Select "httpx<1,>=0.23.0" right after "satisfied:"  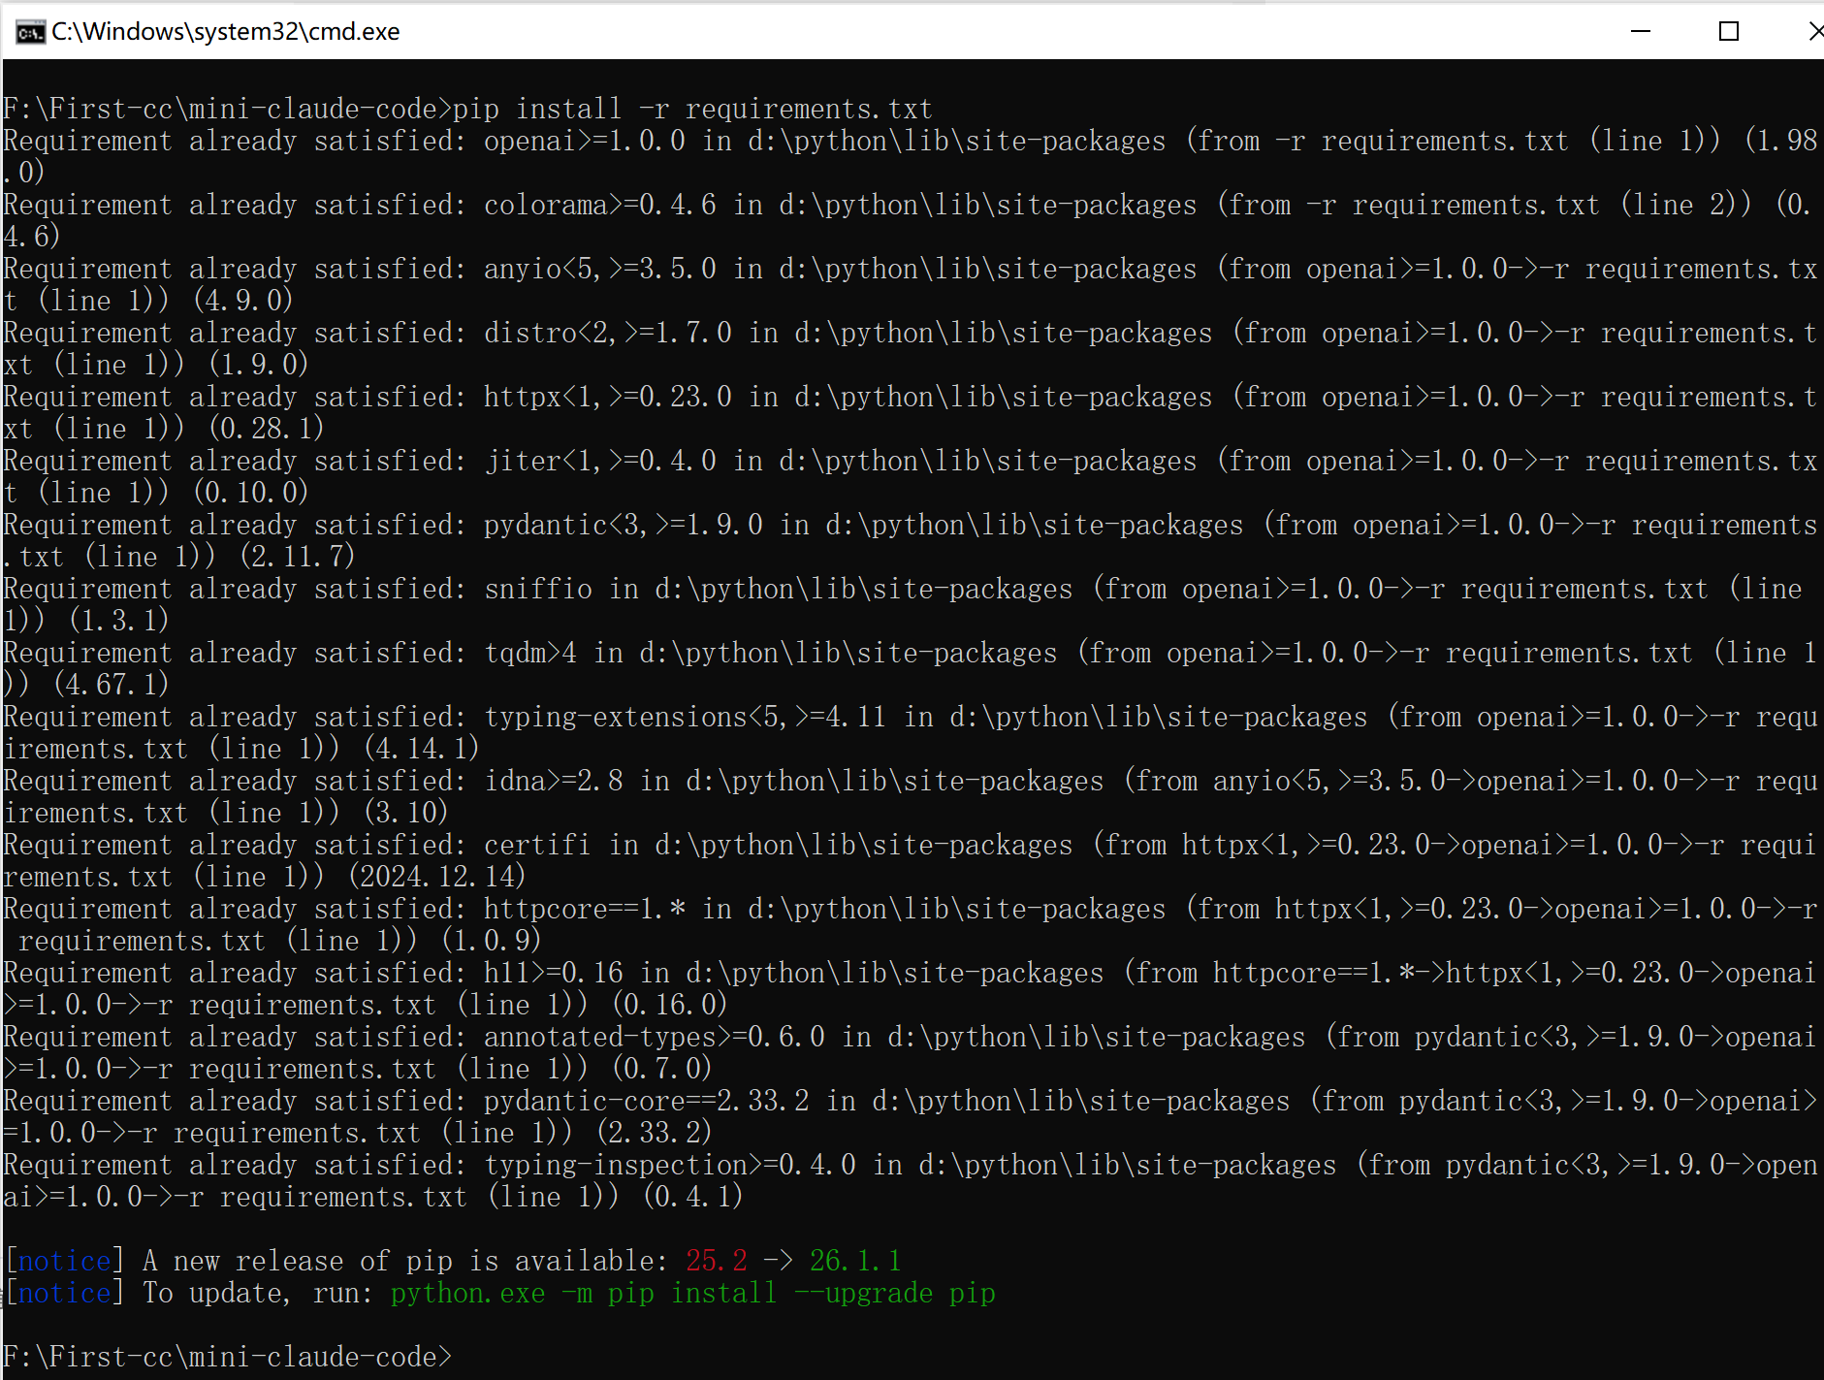[x=608, y=397]
